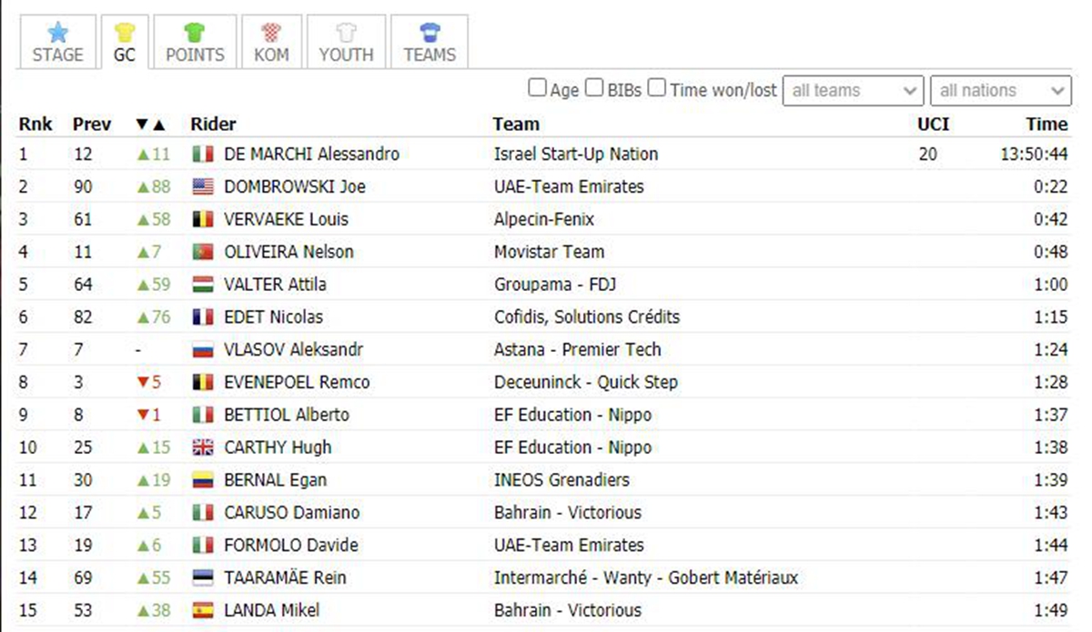Sort table by Rnk column header
This screenshot has width=1092, height=632.
35,125
